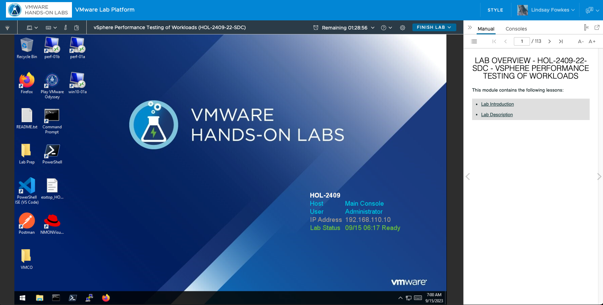Screen dimensions: 603x305
Task: Collapse the manual side panel
Action: coord(470,27)
